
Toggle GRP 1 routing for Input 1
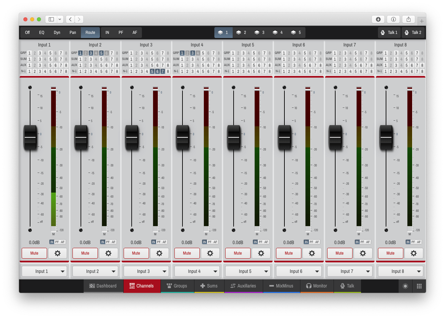(29, 53)
